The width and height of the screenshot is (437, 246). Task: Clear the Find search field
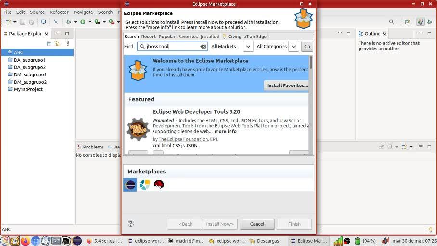(x=203, y=47)
